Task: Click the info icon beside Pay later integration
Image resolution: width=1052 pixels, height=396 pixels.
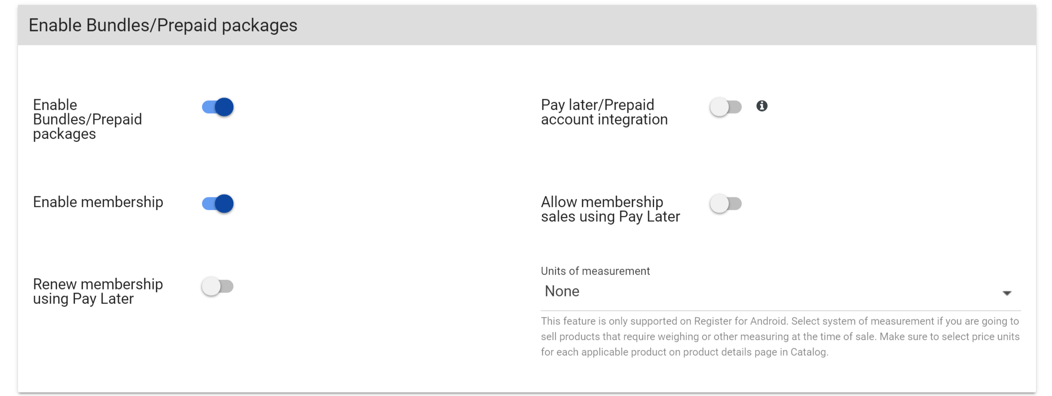Action: coord(761,106)
